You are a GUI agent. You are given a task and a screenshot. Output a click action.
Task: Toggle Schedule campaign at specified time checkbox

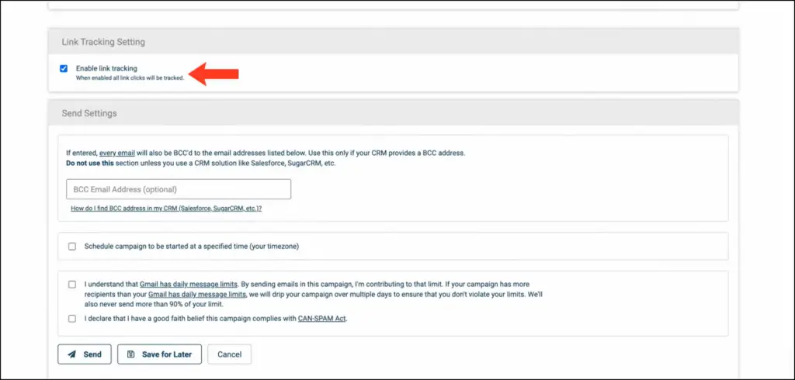tap(72, 247)
